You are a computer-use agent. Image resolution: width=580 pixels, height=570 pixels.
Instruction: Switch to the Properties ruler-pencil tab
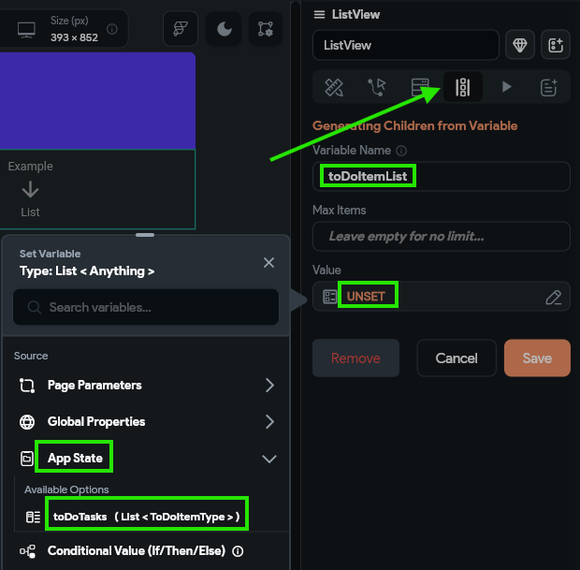[334, 87]
